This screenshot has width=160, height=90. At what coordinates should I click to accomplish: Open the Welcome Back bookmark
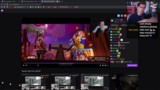[x=63, y=7]
